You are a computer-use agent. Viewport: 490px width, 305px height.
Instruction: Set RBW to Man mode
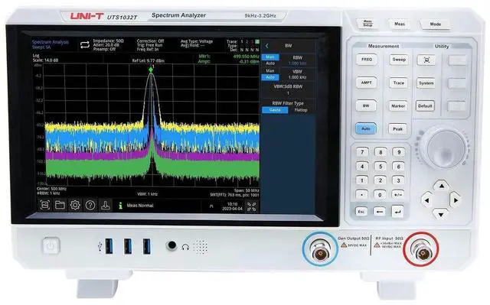point(270,57)
